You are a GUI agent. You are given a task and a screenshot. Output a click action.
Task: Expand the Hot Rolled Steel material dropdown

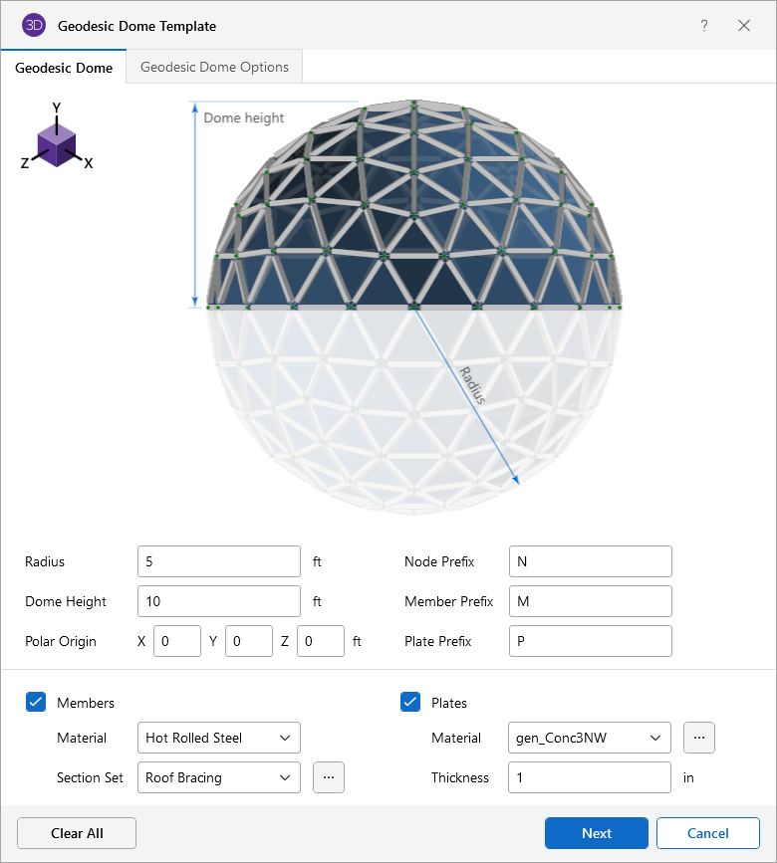(x=218, y=738)
